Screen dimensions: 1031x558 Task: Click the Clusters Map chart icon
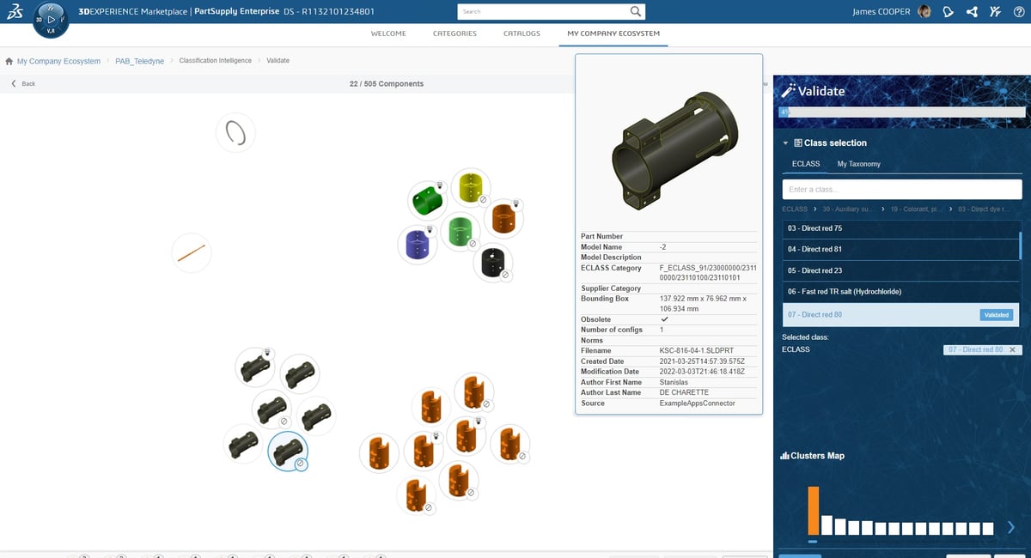click(784, 456)
